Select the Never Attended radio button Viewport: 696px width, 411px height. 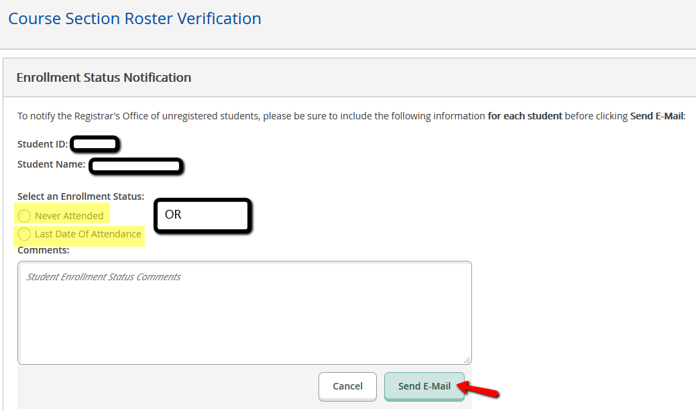[24, 216]
